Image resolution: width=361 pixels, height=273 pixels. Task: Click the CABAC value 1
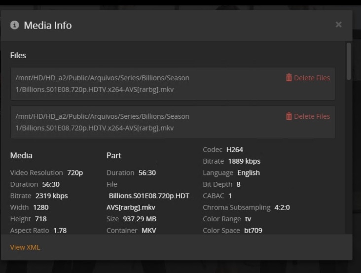230,196
